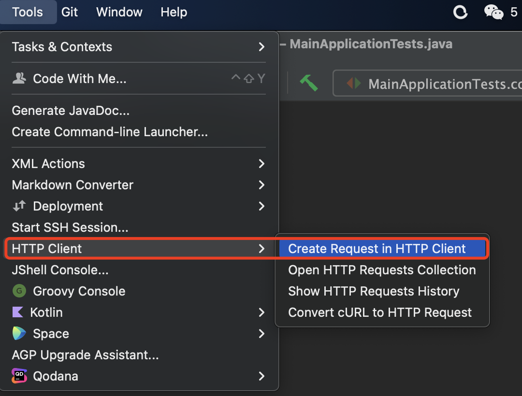The image size is (522, 396).
Task: Choose Generate JavaDoc option
Action: point(71,111)
